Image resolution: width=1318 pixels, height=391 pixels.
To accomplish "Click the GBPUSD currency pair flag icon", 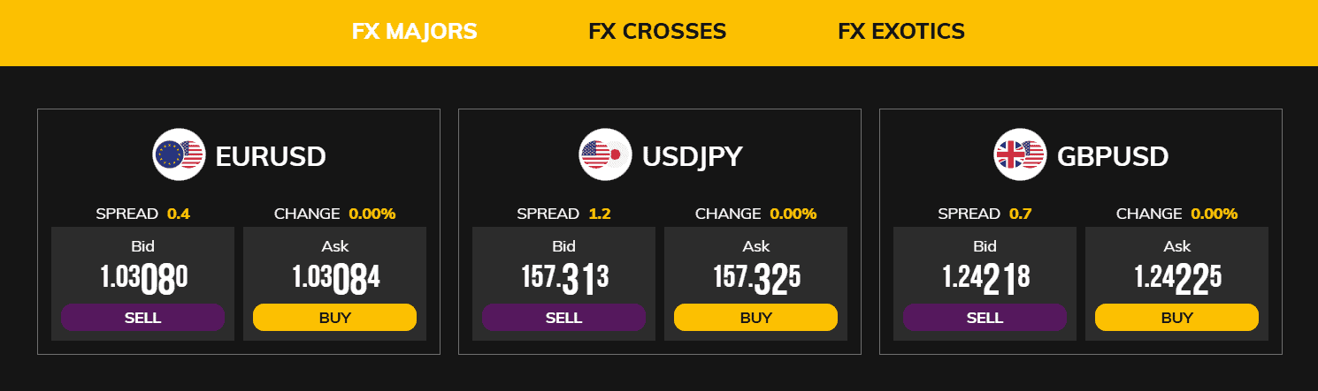I will pyautogui.click(x=1020, y=155).
